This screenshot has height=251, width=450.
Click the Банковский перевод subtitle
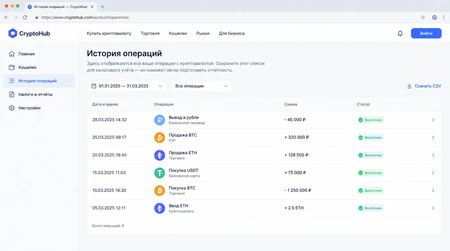click(187, 123)
